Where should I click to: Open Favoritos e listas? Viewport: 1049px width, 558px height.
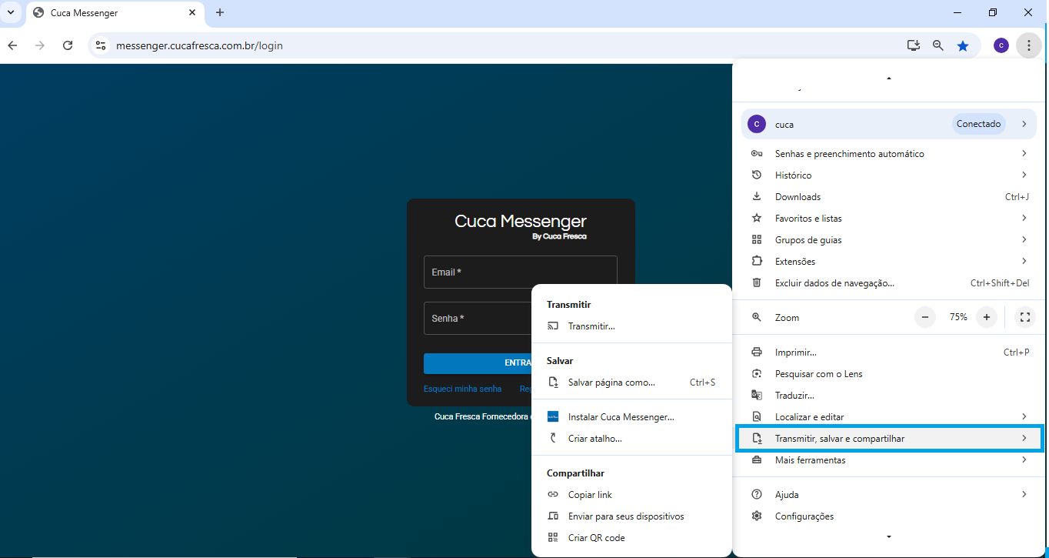point(889,219)
